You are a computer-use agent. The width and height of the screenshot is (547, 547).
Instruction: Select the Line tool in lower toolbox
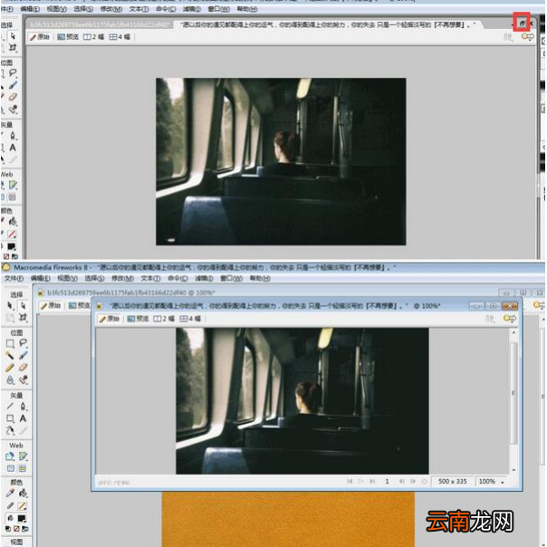tap(10, 406)
